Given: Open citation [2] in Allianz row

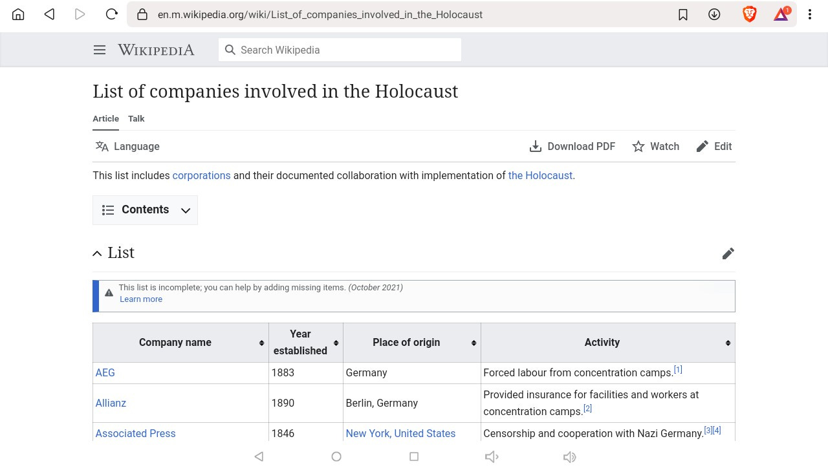Looking at the screenshot, I should point(588,409).
